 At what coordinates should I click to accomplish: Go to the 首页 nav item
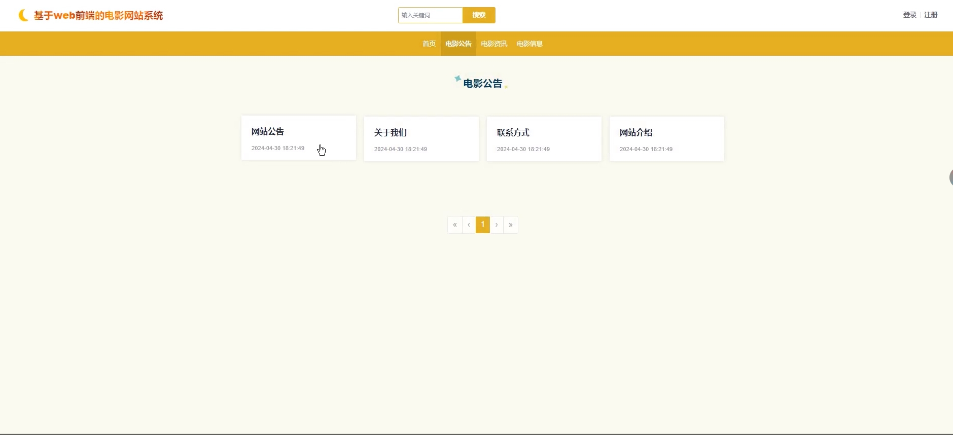click(x=429, y=44)
